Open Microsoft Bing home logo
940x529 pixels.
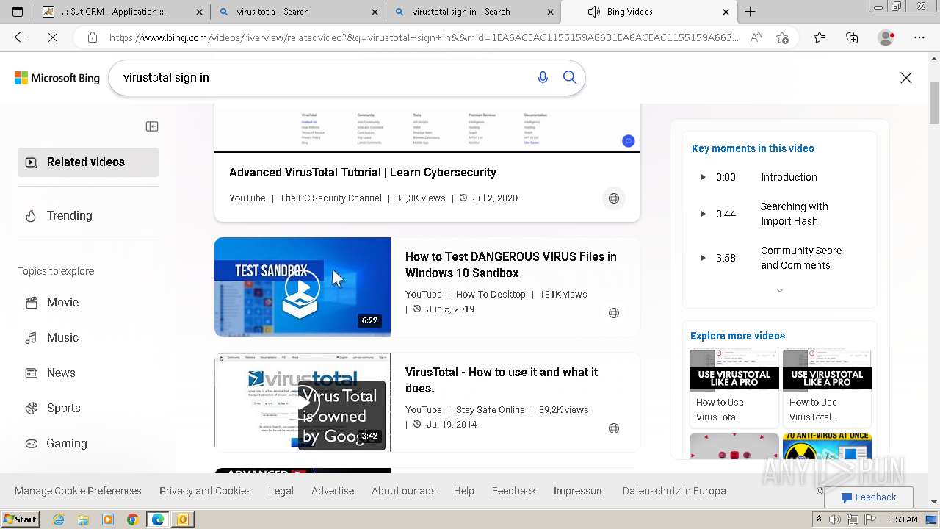click(57, 78)
